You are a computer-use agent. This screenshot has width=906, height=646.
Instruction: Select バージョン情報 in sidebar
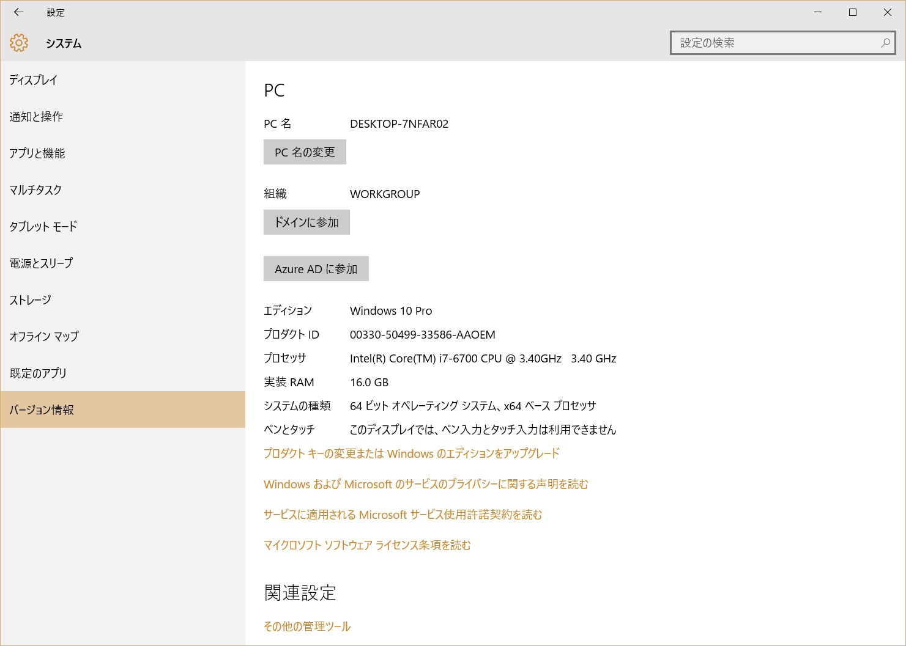(122, 409)
